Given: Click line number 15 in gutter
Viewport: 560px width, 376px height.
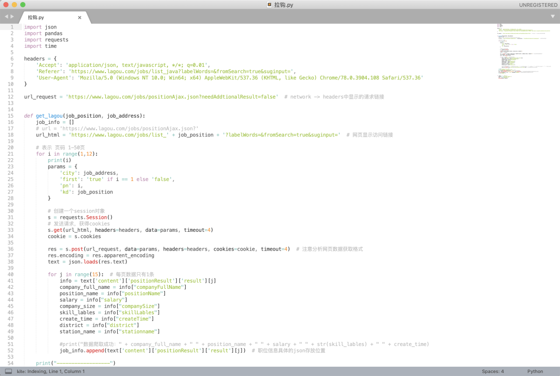Looking at the screenshot, I should (x=10, y=116).
